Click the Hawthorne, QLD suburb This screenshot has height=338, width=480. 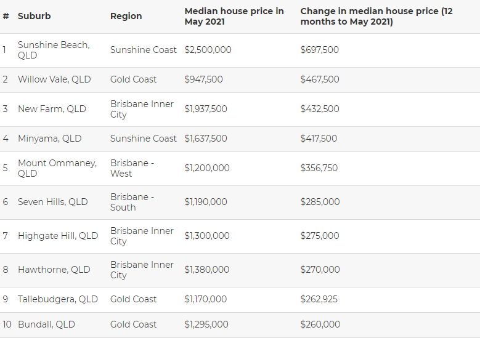coord(54,270)
